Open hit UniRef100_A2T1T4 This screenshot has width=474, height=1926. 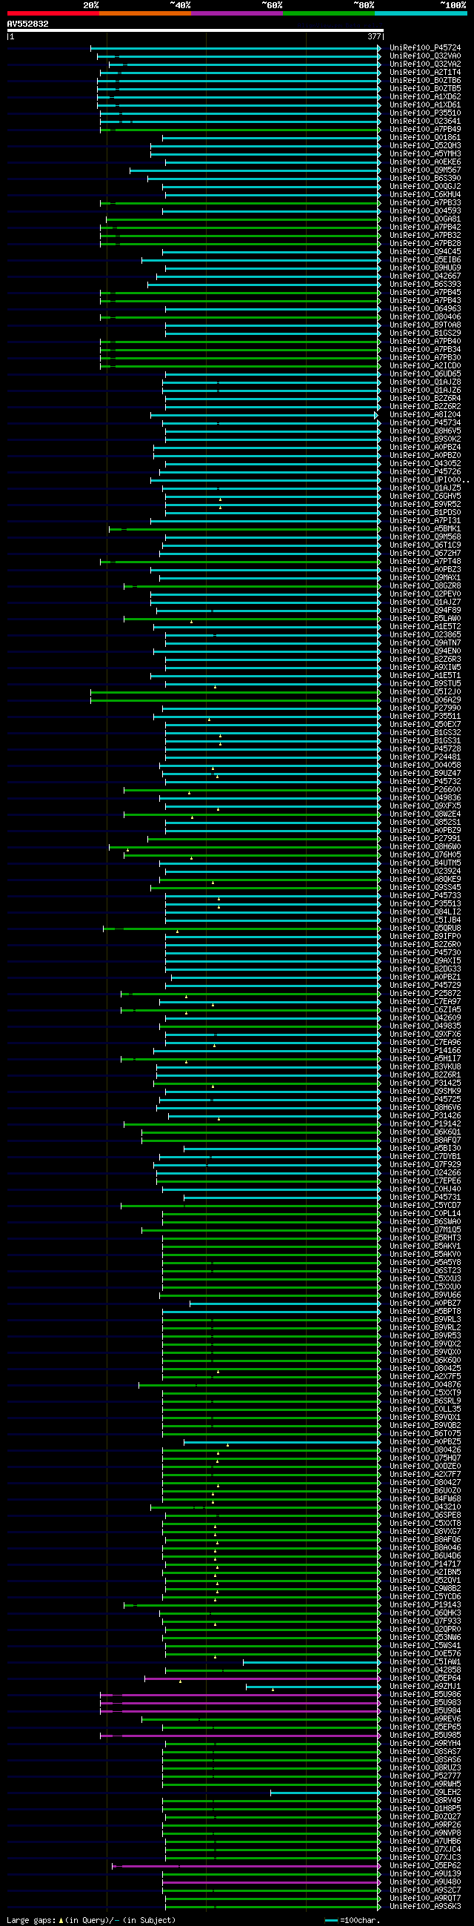(x=425, y=73)
